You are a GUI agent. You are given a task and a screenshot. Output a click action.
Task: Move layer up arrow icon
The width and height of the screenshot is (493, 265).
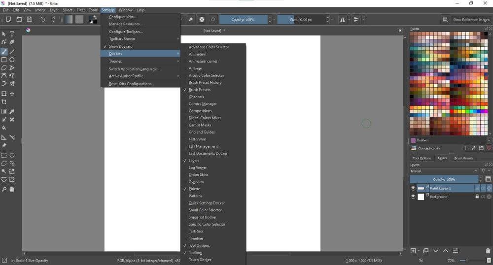click(x=446, y=251)
